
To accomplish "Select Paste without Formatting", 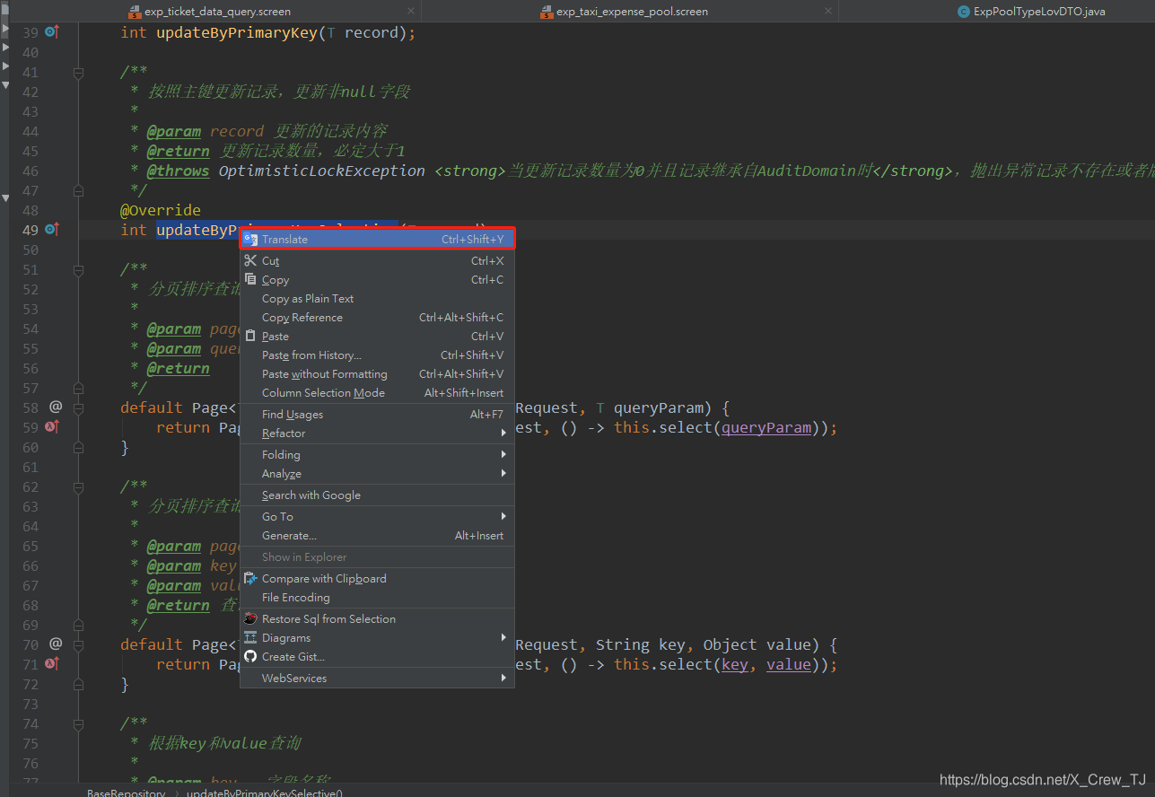I will click(x=377, y=374).
